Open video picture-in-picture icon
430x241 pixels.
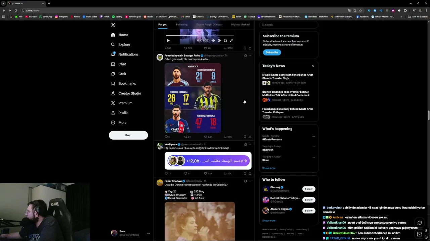(x=225, y=41)
